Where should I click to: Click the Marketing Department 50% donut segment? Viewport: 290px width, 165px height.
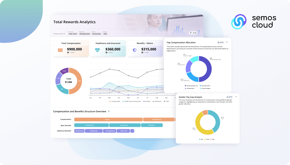[209, 69]
